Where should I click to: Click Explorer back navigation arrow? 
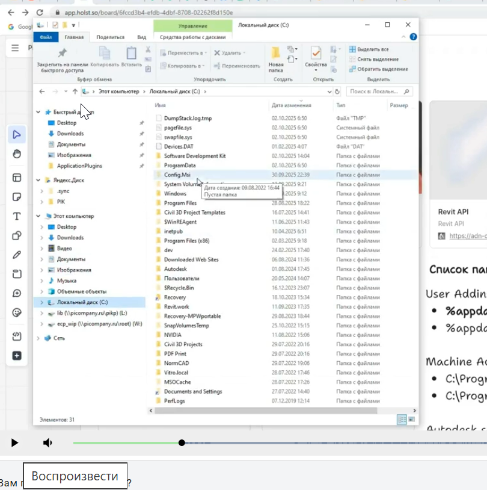[x=42, y=91]
